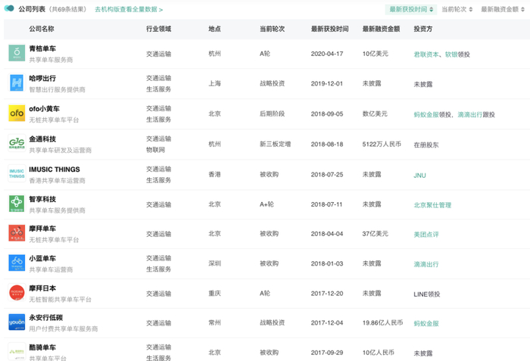Click the 公司名称 column header
Screen dimensions: 530x361
click(42, 29)
